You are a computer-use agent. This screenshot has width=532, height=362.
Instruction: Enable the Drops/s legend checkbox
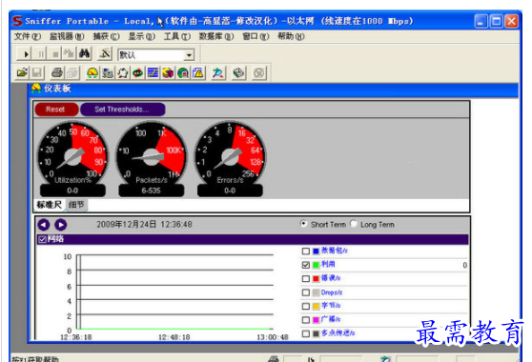(x=306, y=292)
